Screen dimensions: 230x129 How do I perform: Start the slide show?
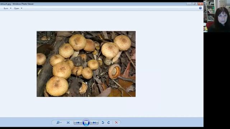tap(86, 123)
